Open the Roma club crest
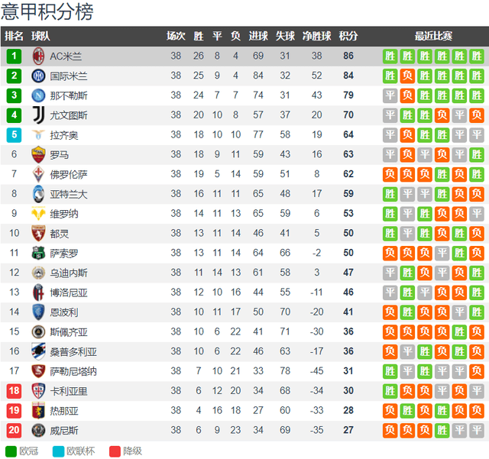The height and width of the screenshot is (459, 489). pos(38,154)
